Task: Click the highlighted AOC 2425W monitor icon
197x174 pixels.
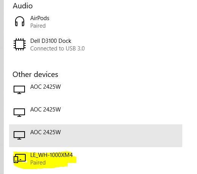Action: 19,135
